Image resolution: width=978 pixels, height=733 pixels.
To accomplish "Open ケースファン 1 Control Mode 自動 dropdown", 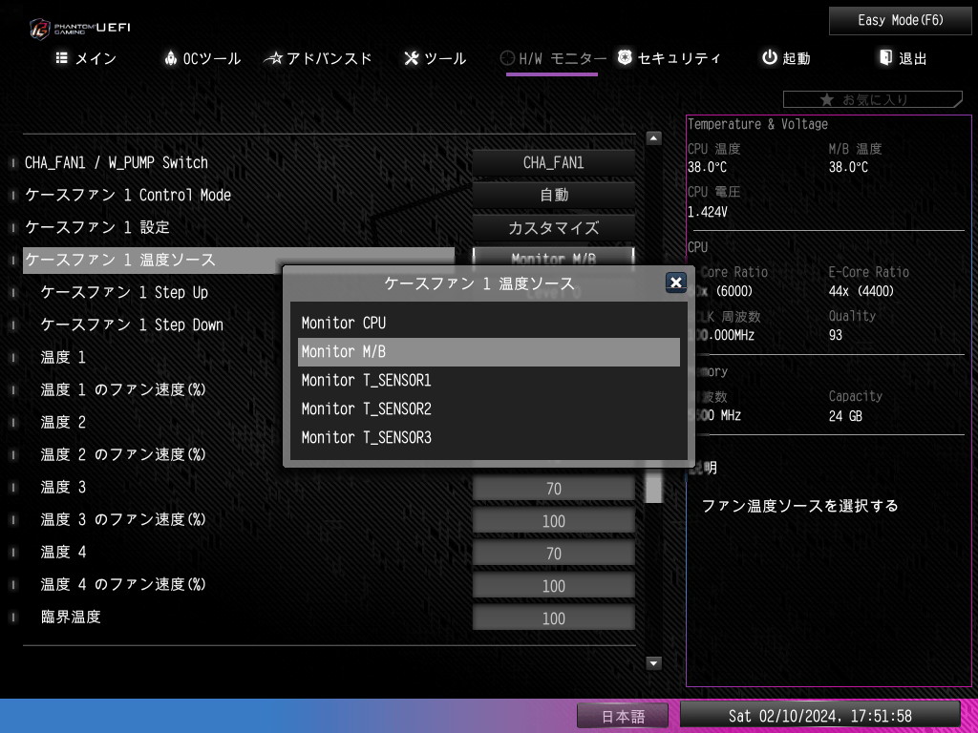I will point(553,196).
